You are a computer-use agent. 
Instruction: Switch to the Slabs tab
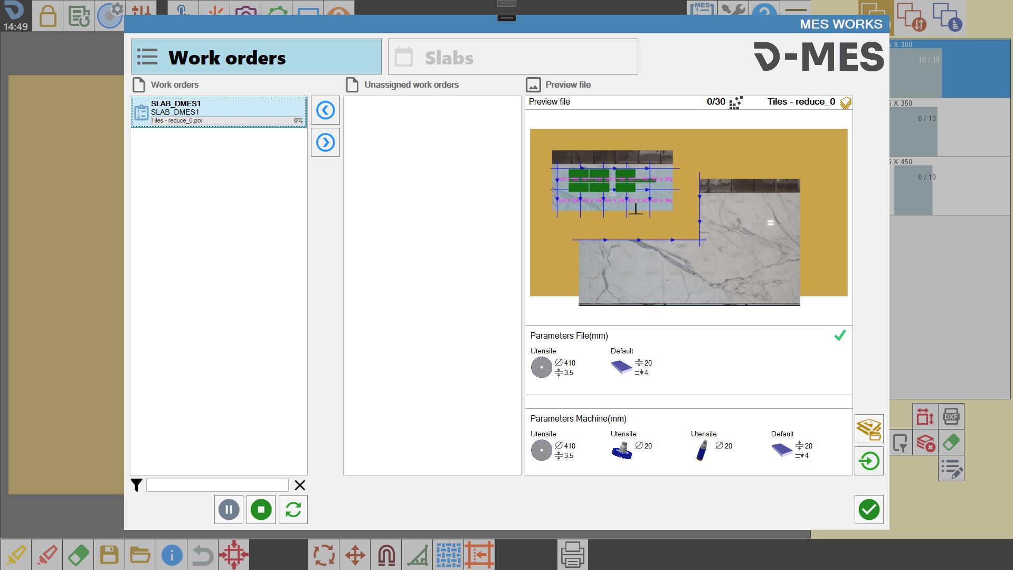(513, 57)
